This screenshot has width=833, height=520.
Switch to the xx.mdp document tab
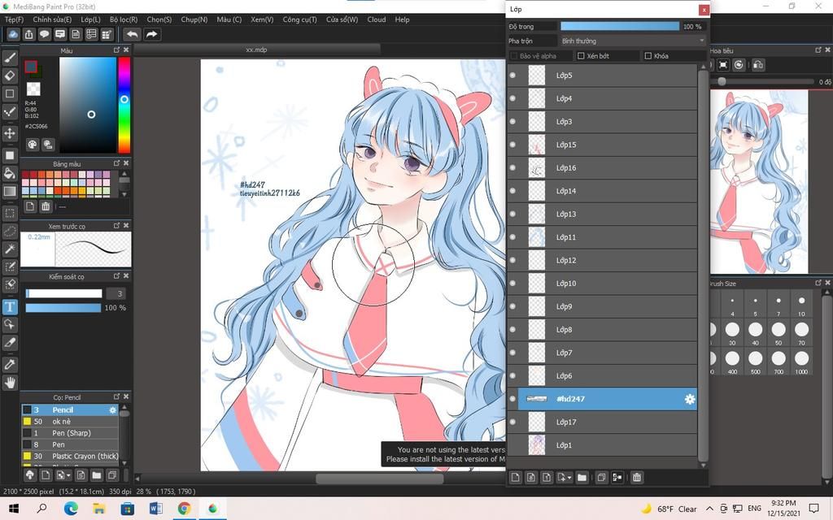click(256, 50)
